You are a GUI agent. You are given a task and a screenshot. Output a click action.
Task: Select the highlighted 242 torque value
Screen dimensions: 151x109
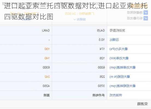click(47, 77)
